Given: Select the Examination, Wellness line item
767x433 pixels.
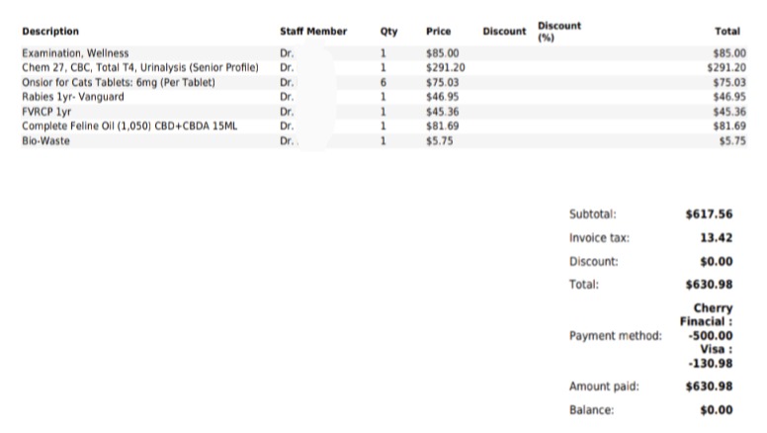Looking at the screenshot, I should (75, 52).
